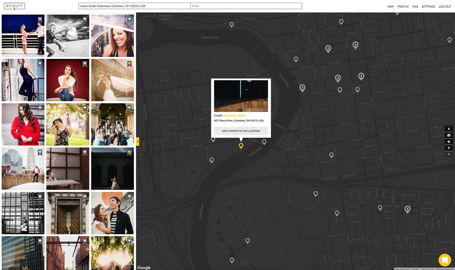
Task: Open the brick alley photo
Action: (67, 253)
